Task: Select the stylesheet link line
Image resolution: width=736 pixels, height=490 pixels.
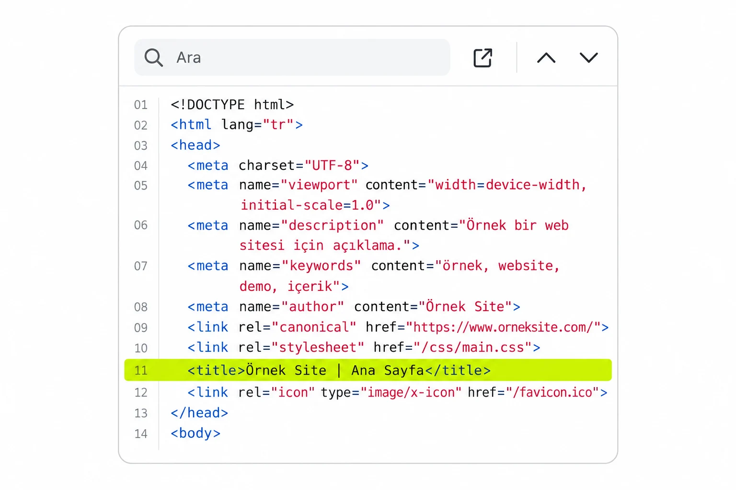Action: tap(364, 347)
